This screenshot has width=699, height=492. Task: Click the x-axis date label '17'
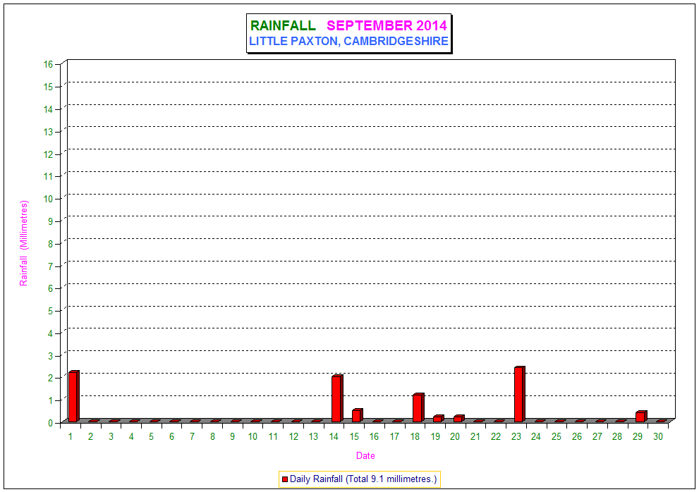click(x=394, y=437)
